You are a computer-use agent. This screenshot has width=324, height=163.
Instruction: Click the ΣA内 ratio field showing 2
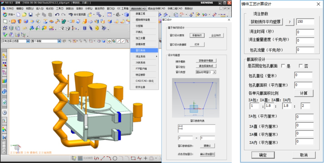pyautogui.click(x=305, y=106)
